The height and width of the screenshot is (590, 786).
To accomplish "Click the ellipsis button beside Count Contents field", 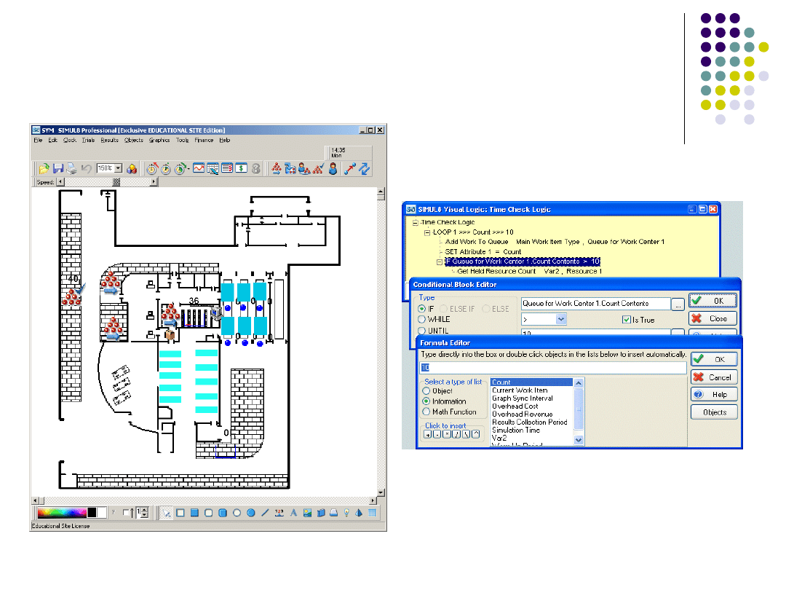I will tap(678, 304).
